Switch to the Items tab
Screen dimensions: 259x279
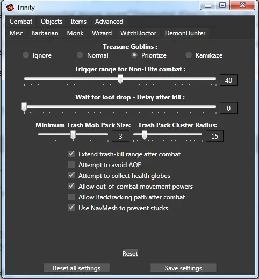(x=78, y=22)
